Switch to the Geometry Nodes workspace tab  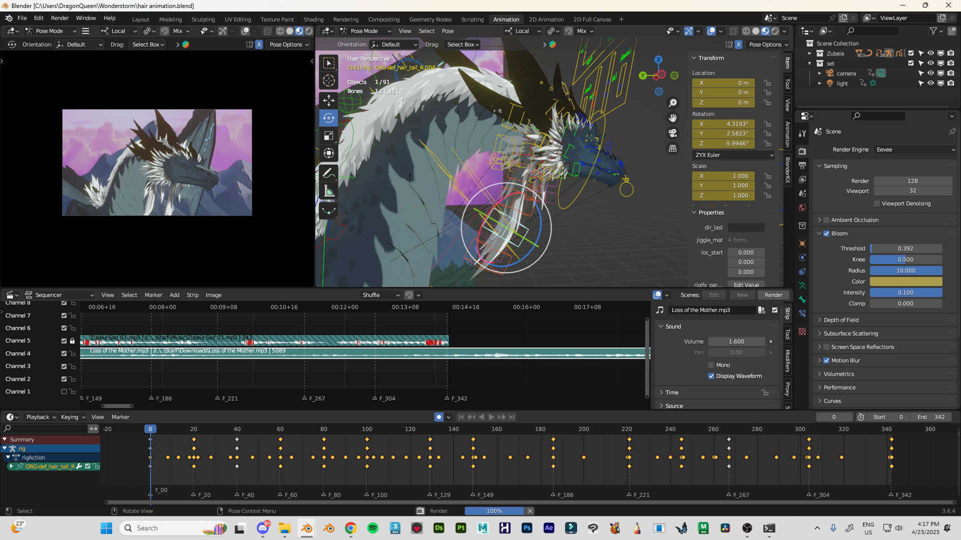(430, 19)
